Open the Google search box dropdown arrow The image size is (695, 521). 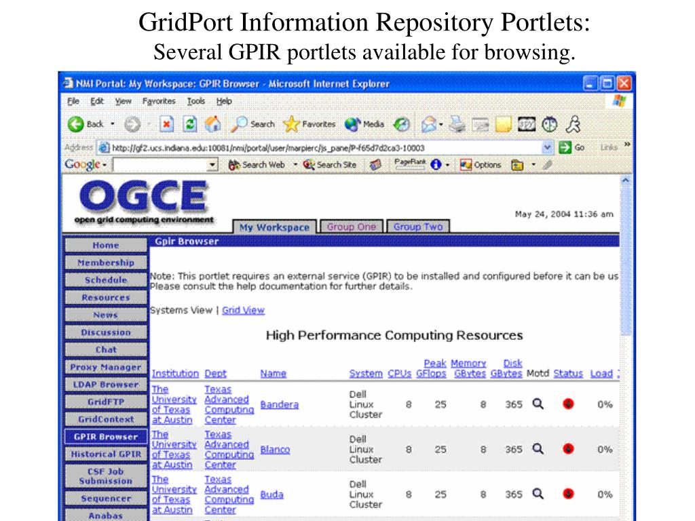pyautogui.click(x=212, y=165)
